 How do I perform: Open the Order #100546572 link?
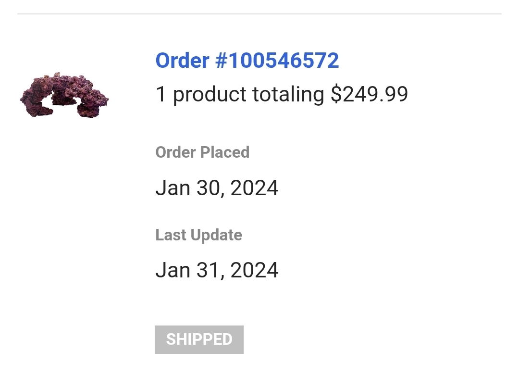pos(247,61)
